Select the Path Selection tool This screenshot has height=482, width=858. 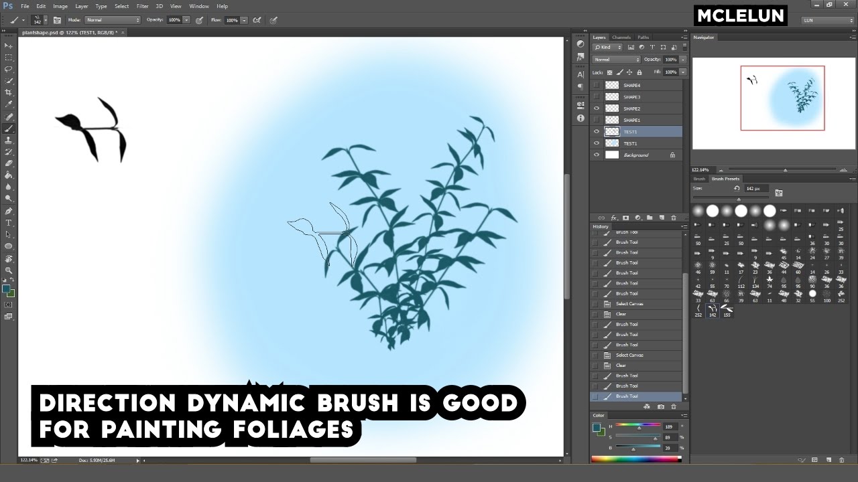pyautogui.click(x=9, y=234)
